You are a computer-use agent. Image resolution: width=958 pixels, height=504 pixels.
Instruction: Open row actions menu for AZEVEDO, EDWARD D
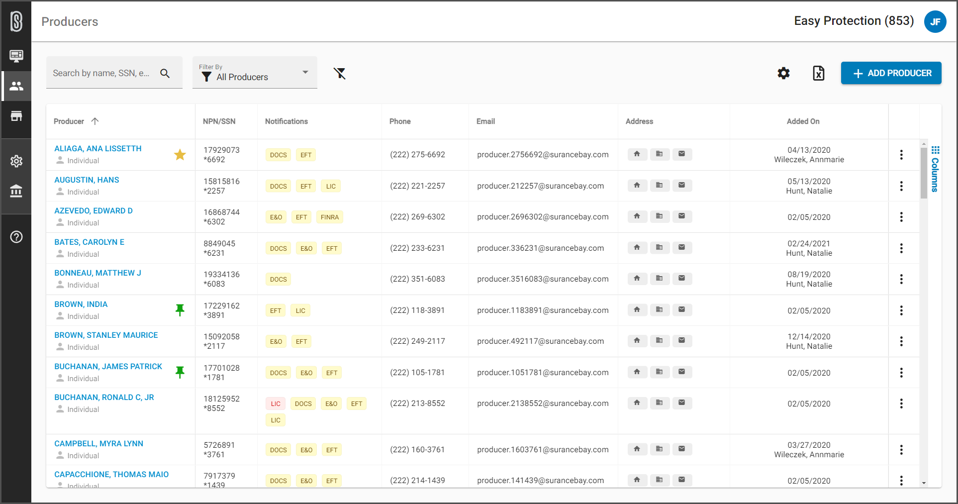(x=901, y=217)
